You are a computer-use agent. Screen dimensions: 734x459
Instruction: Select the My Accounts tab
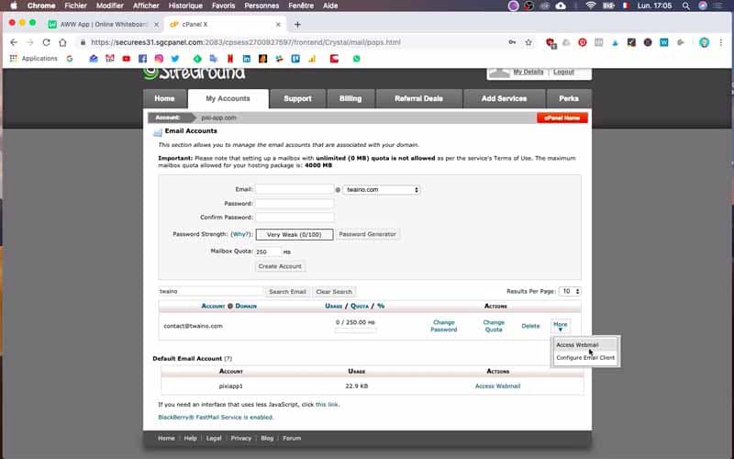(x=228, y=98)
